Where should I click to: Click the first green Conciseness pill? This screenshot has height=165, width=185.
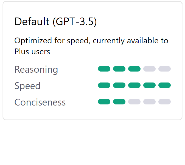(x=104, y=102)
